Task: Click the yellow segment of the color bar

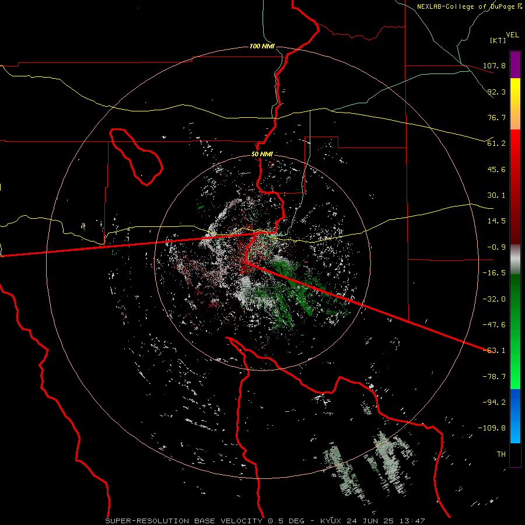Action: tap(515, 104)
